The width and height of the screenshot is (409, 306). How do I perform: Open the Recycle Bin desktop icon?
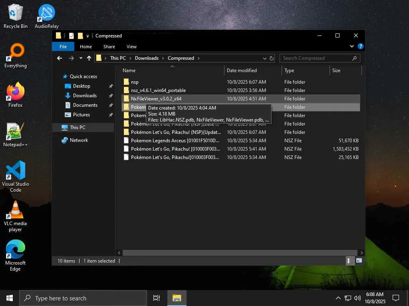tap(16, 16)
